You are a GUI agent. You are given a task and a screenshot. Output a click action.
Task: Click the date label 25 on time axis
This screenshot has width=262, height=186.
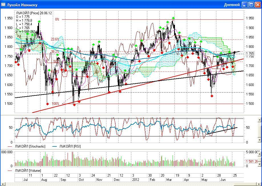(235, 175)
